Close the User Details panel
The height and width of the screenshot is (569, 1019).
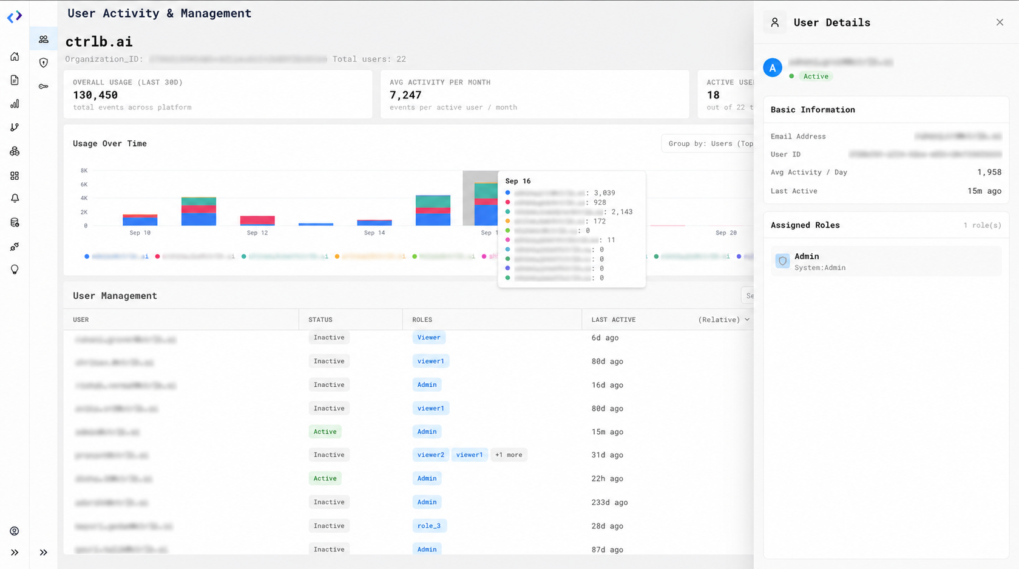1000,22
